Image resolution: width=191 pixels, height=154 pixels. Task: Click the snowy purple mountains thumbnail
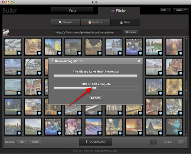coord(93,127)
